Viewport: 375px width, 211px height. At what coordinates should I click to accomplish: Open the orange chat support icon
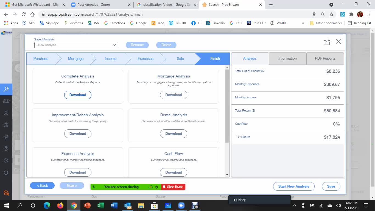pos(6,193)
